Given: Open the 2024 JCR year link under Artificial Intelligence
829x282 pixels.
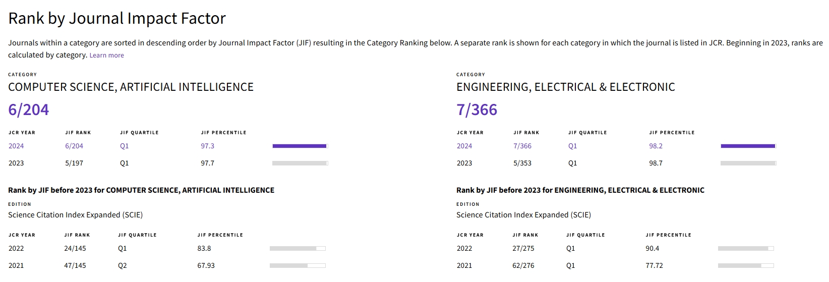Looking at the screenshot, I should 16,146.
